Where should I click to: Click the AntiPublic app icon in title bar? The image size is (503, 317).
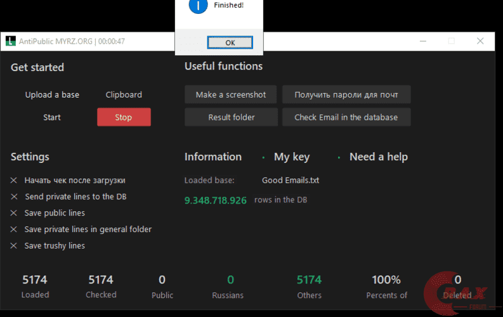10,41
